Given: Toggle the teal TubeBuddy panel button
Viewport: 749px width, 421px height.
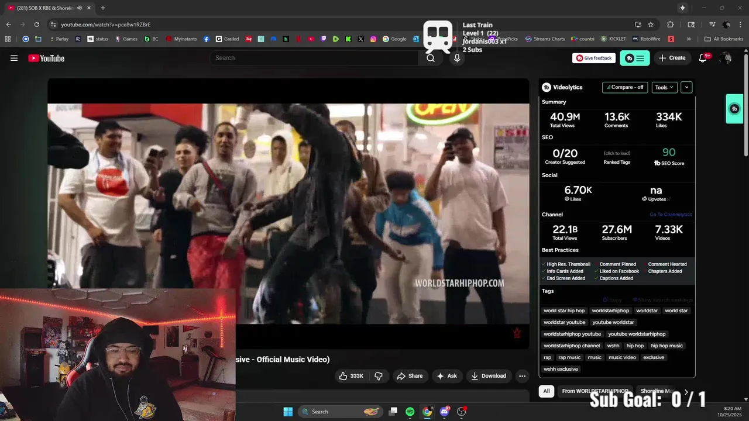Looking at the screenshot, I should [x=635, y=58].
